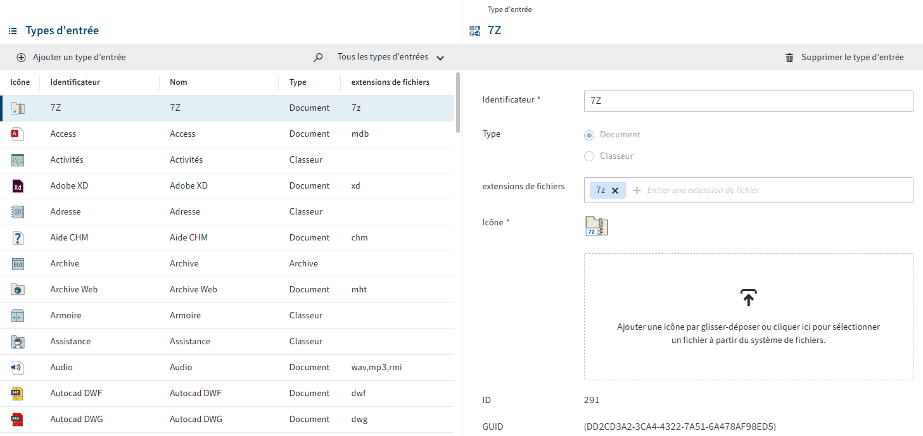923x436 pixels.
Task: Click the 7Z icon preview in details
Action: 596,227
